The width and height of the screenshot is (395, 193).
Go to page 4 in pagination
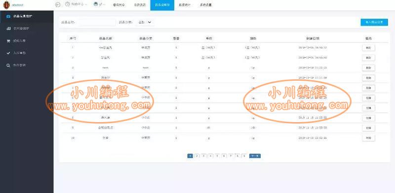(210, 156)
